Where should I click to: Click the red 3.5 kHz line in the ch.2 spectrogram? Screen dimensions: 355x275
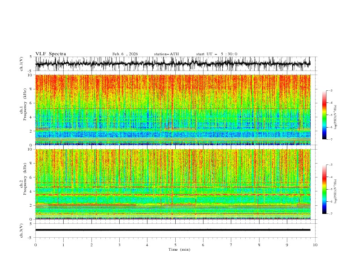pyautogui.click(x=173, y=195)
